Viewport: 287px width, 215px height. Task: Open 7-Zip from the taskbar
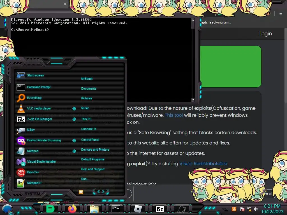(159, 209)
